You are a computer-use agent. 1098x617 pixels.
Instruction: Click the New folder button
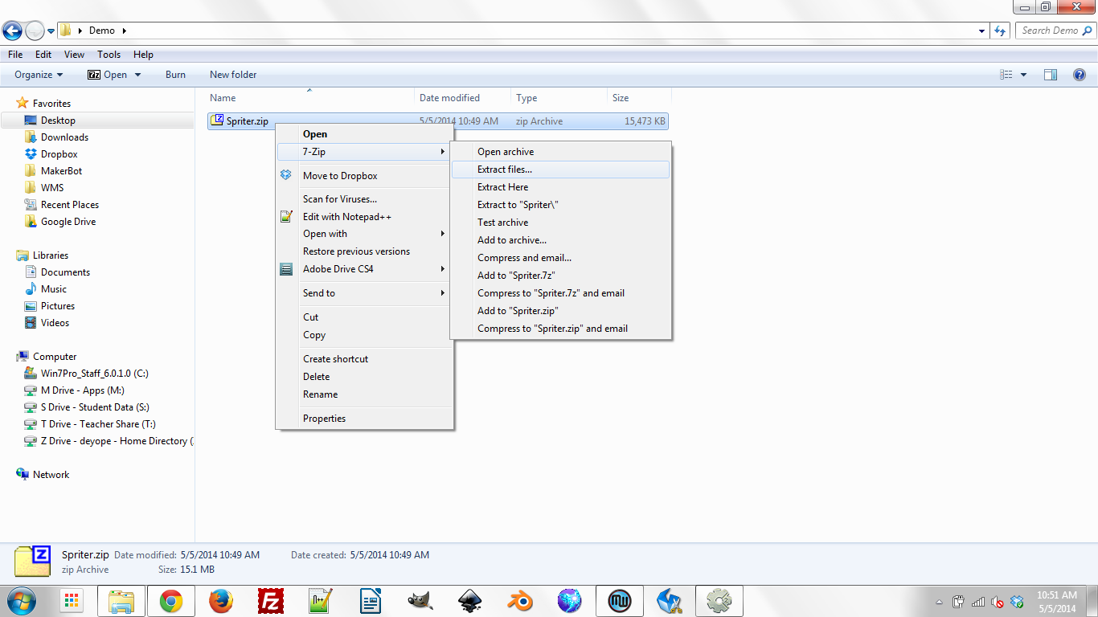click(233, 75)
